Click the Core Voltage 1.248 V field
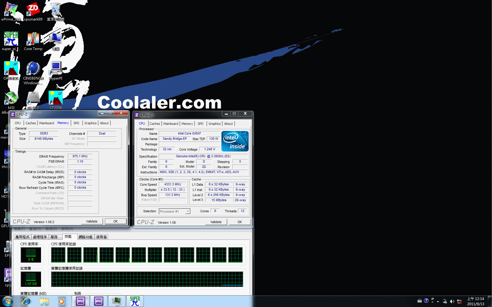This screenshot has width=492, height=307. 210,149
